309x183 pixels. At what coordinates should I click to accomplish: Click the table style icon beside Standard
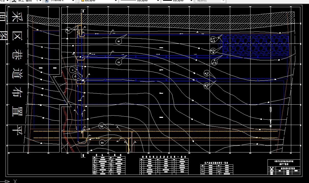47,1
